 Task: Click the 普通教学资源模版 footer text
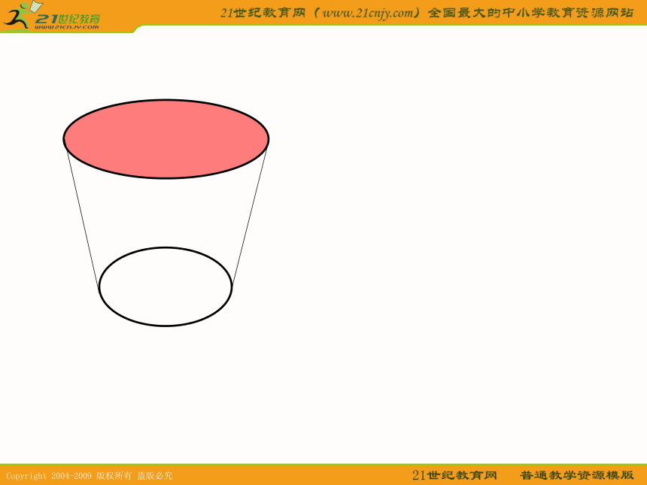click(x=576, y=475)
